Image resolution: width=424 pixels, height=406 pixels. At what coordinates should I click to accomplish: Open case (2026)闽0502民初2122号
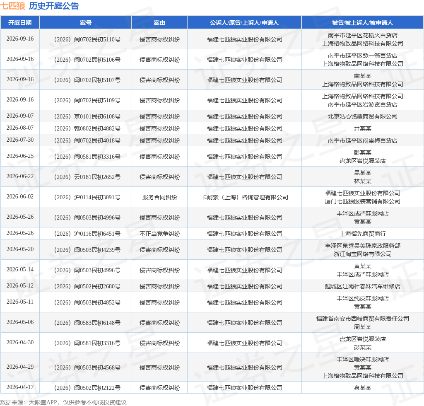(87, 388)
